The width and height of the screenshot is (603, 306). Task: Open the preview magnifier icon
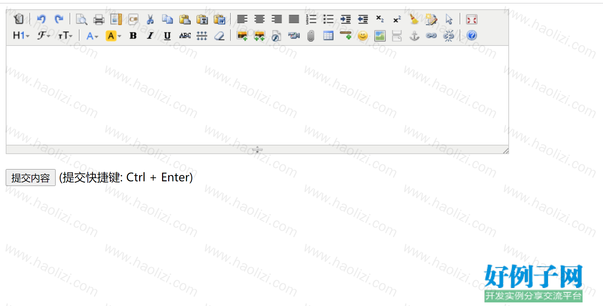click(82, 19)
